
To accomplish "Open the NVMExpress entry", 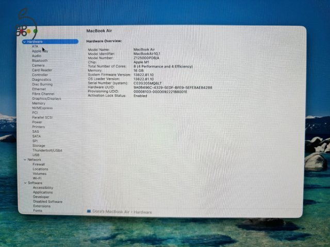I will click(42, 108).
